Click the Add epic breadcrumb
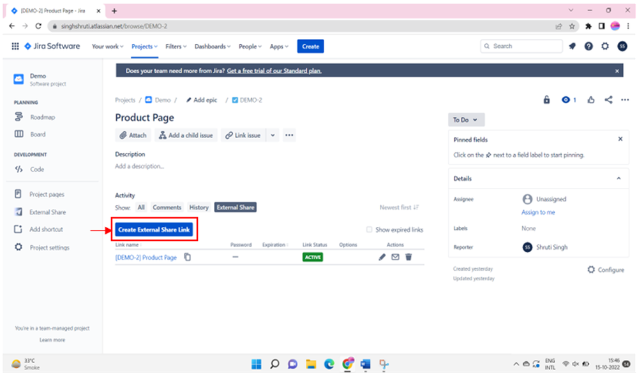637x374 pixels. (x=202, y=100)
